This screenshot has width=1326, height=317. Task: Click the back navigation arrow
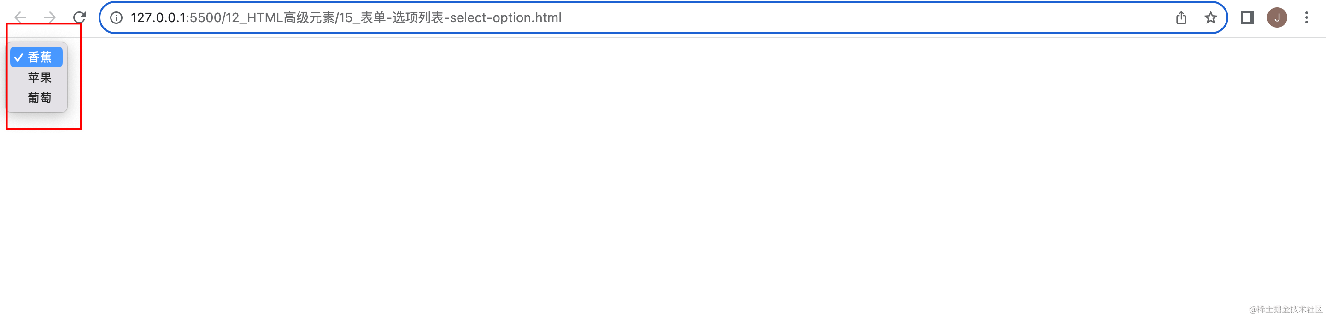tap(20, 17)
